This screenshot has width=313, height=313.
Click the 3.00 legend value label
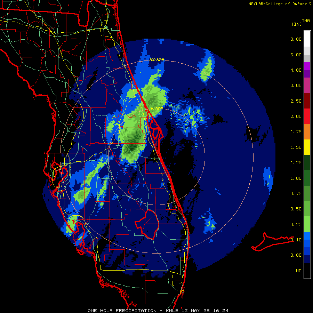click(296, 86)
